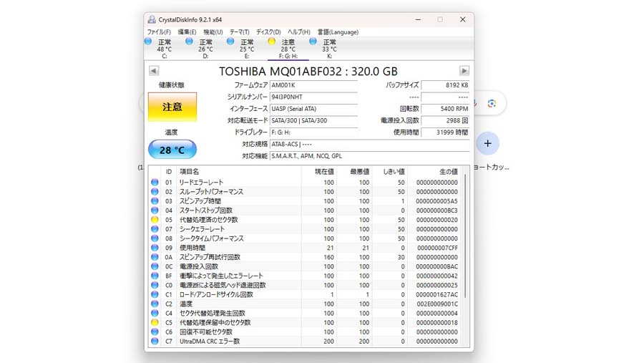The width and height of the screenshot is (644, 363).
Task: Open the テーマ(T) menu
Action: tap(240, 32)
